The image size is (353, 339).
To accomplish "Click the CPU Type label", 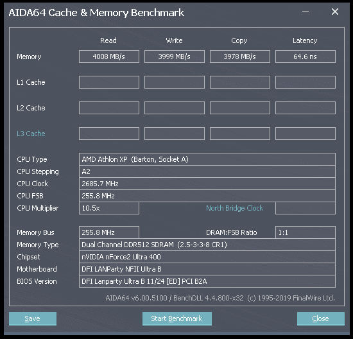I will 32,159.
